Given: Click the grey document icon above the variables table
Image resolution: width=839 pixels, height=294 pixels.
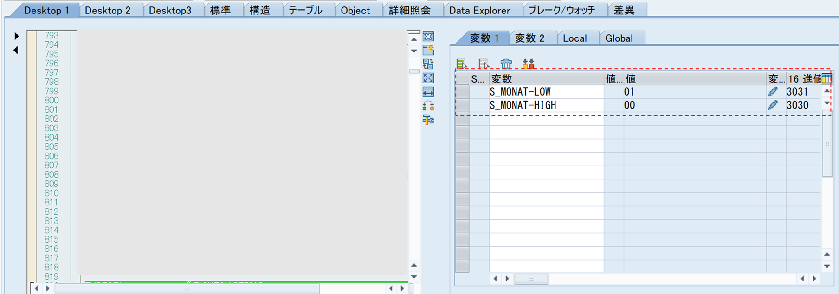Looking at the screenshot, I should coord(484,64).
